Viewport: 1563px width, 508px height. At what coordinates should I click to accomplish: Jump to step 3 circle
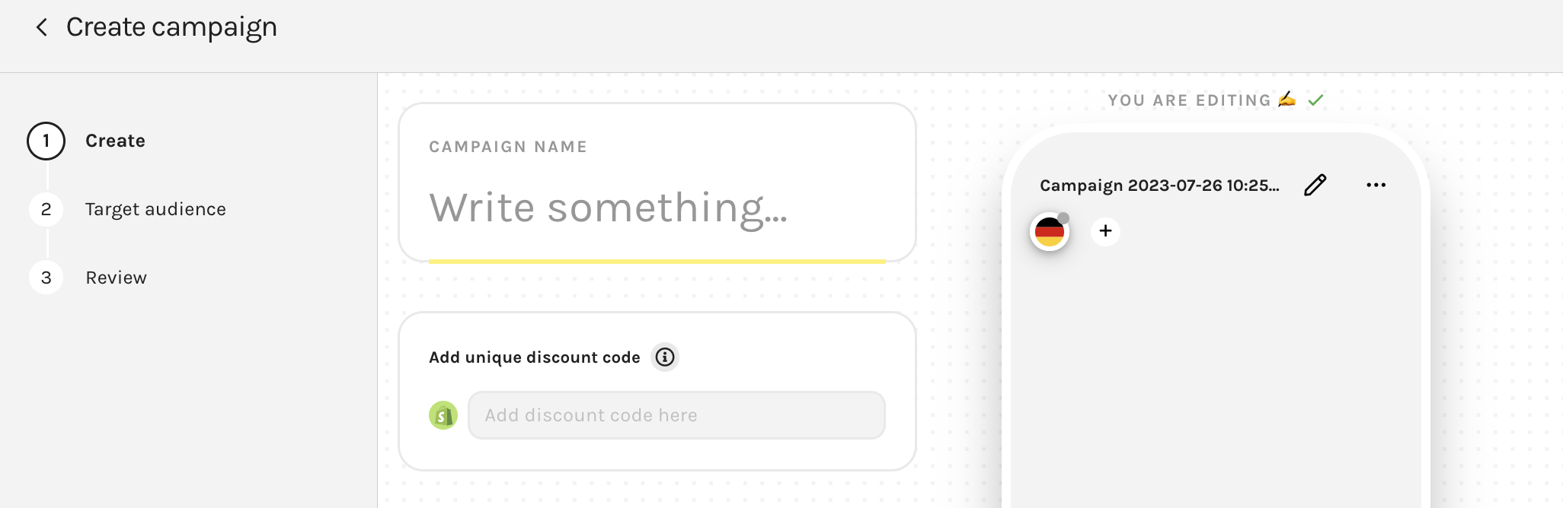click(46, 278)
